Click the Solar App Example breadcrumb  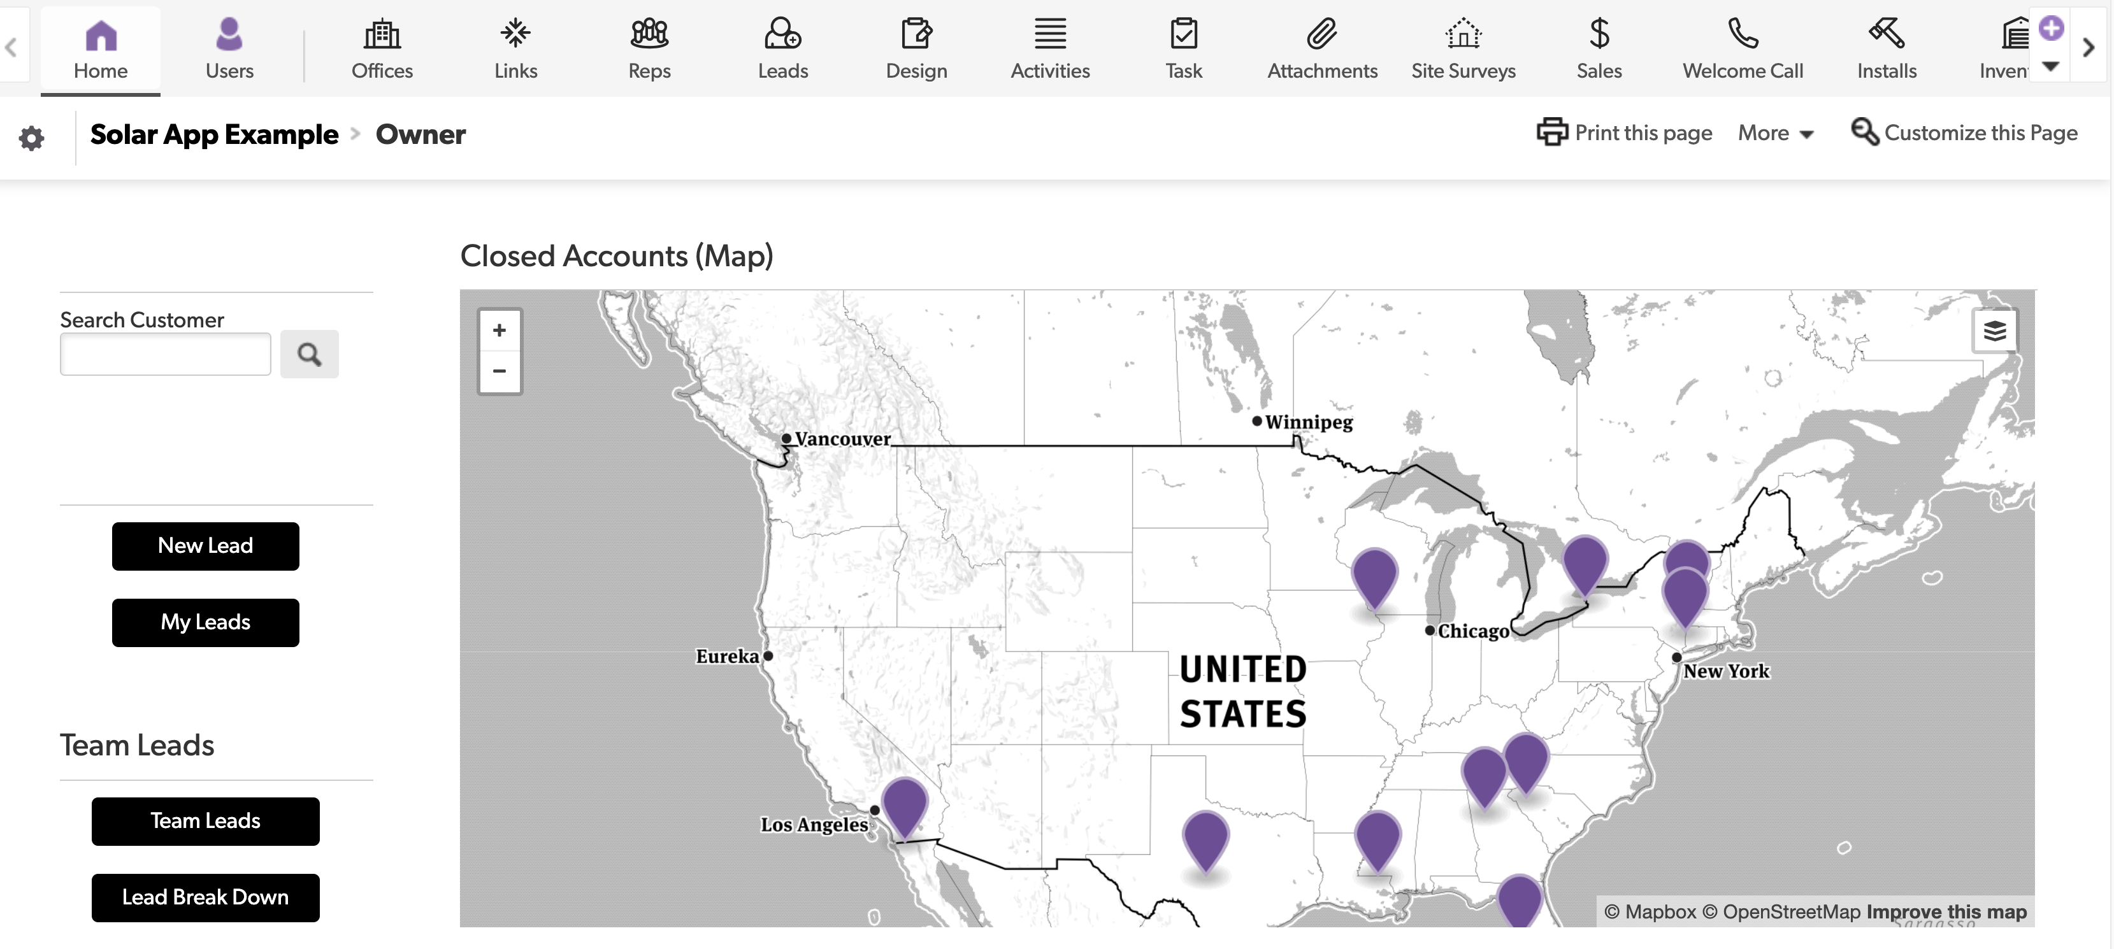(214, 134)
